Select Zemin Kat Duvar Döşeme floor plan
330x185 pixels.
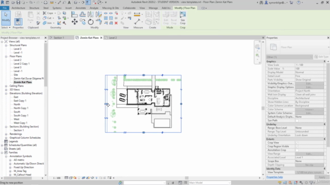(29, 79)
